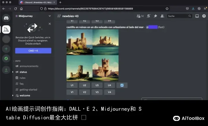Toggle channel notification mute bell icon

pos(148,16)
